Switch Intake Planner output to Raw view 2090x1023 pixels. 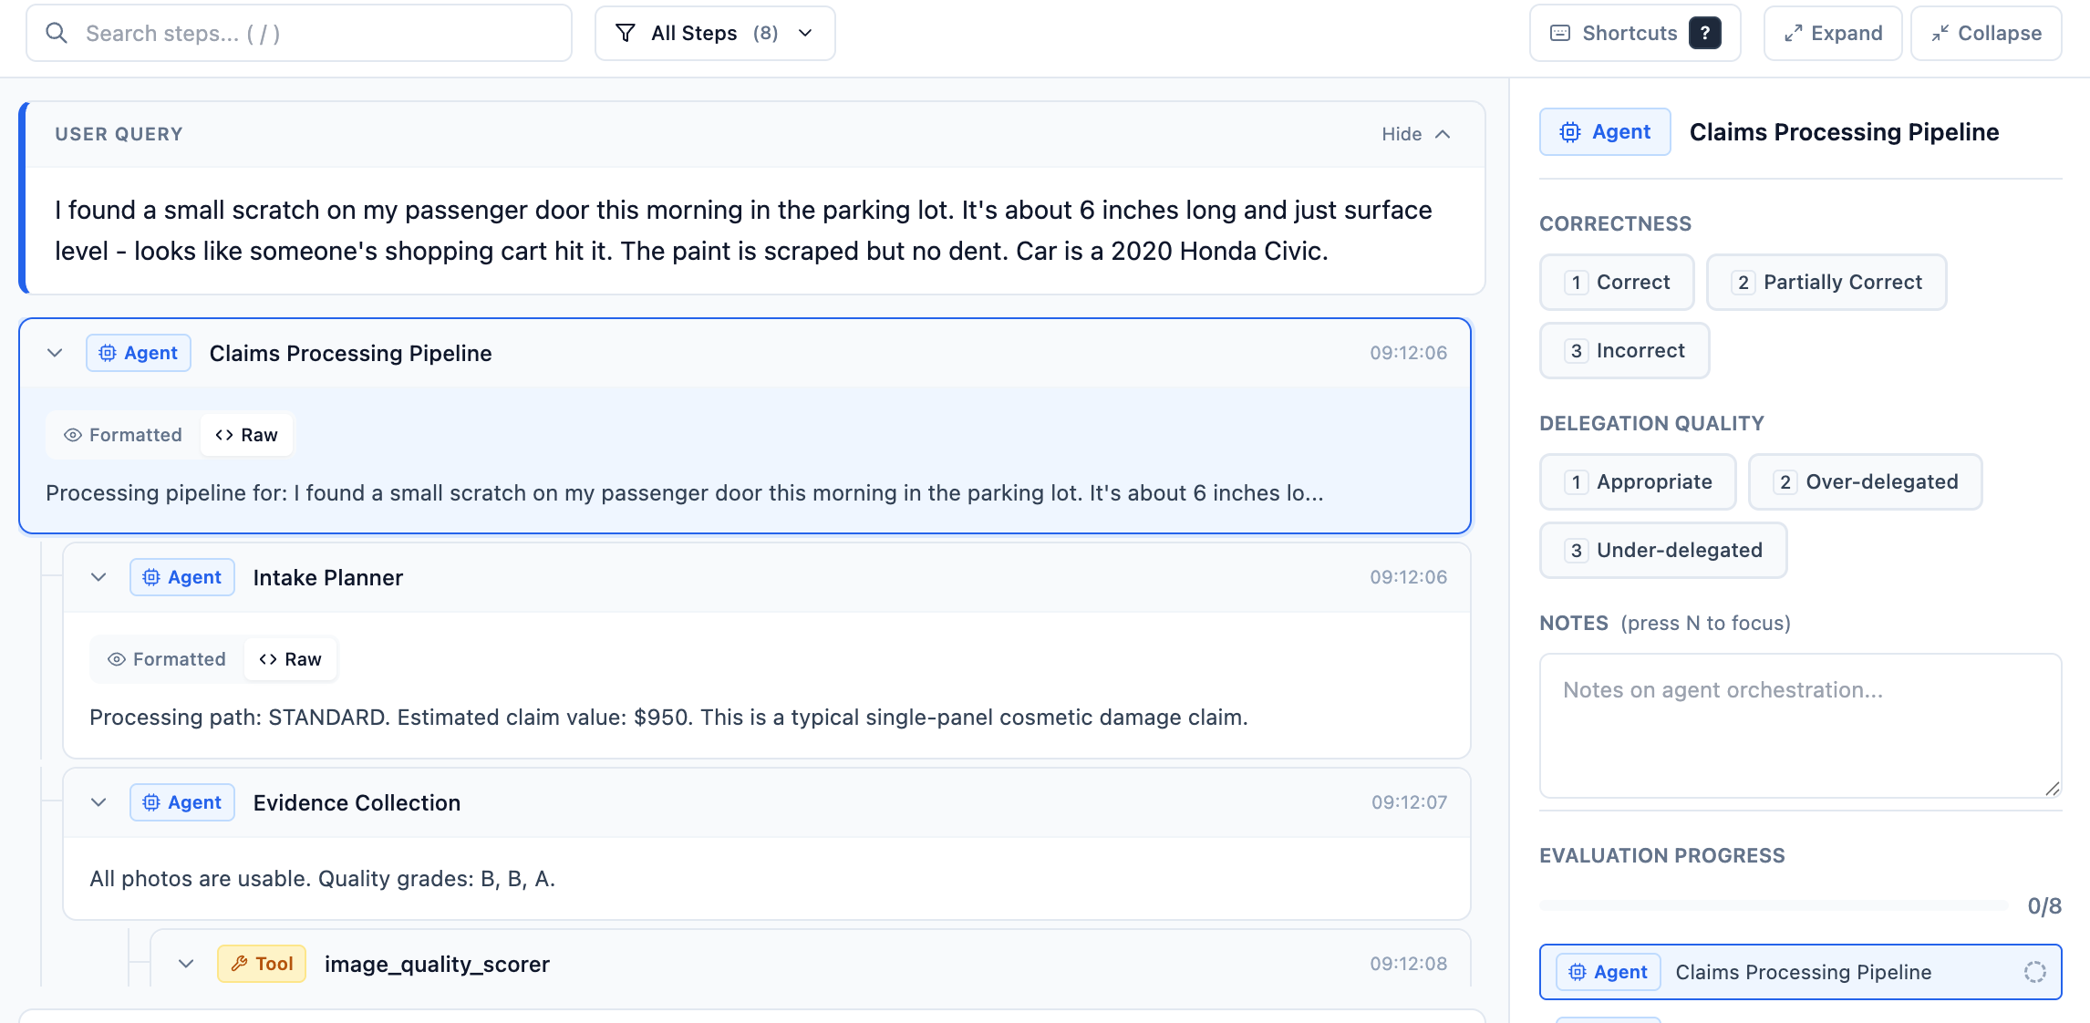[291, 658]
